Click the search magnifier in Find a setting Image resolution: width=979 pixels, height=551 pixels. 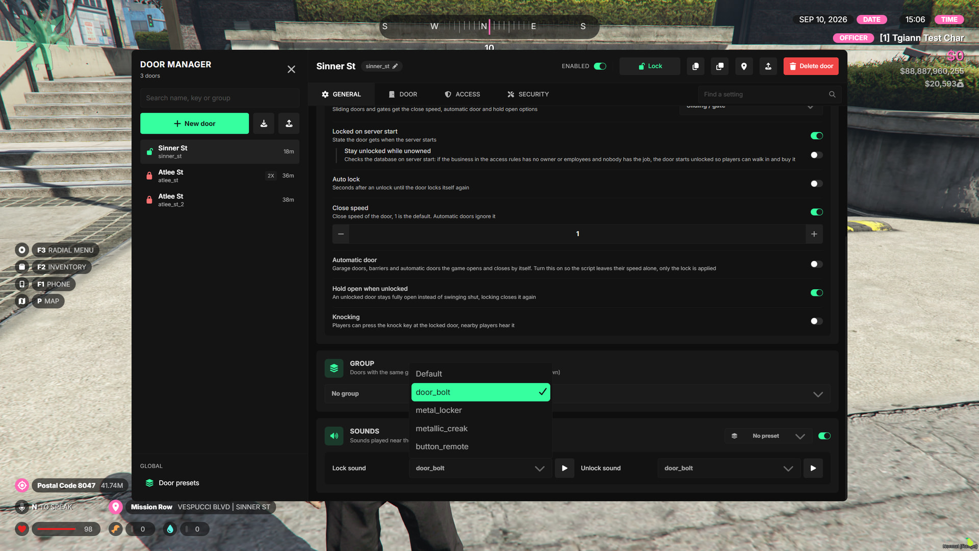(832, 94)
